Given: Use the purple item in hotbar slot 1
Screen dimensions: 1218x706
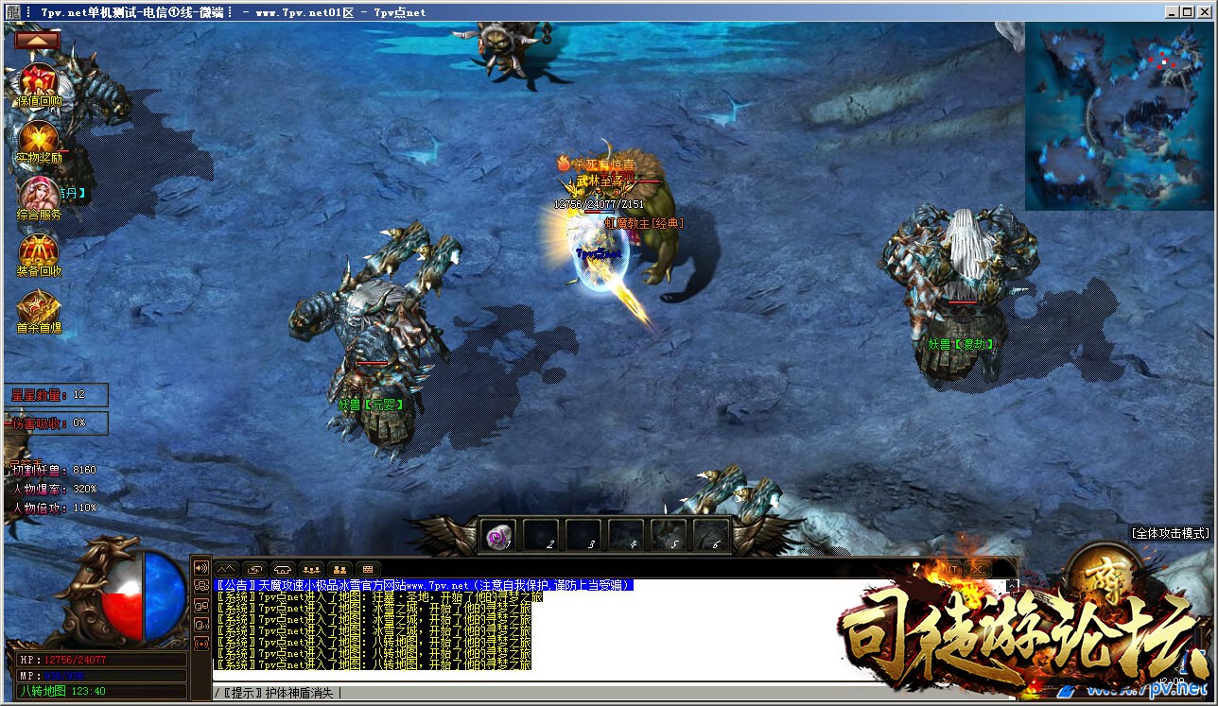Looking at the screenshot, I should (498, 537).
